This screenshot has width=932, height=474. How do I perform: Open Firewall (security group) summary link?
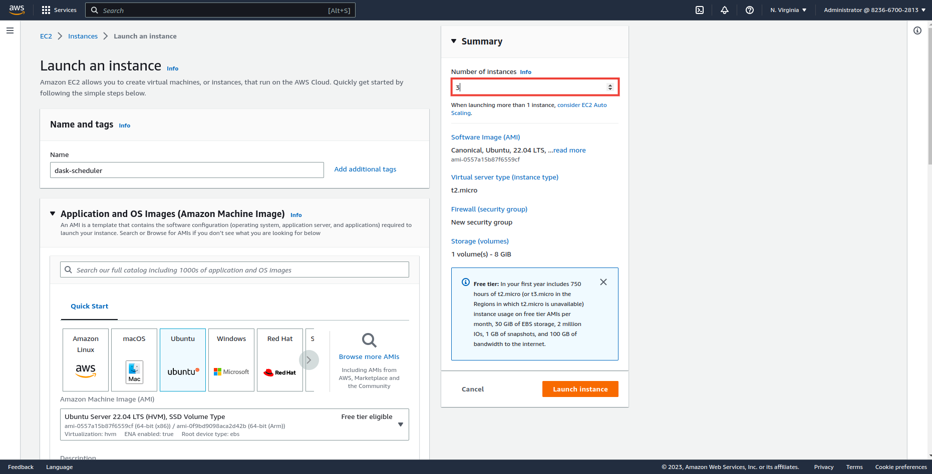pos(489,209)
